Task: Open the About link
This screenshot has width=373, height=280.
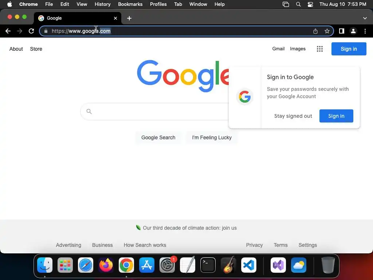Action: [x=16, y=49]
